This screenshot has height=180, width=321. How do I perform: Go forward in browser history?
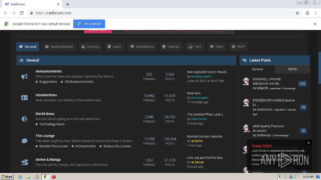pyautogui.click(x=14, y=13)
